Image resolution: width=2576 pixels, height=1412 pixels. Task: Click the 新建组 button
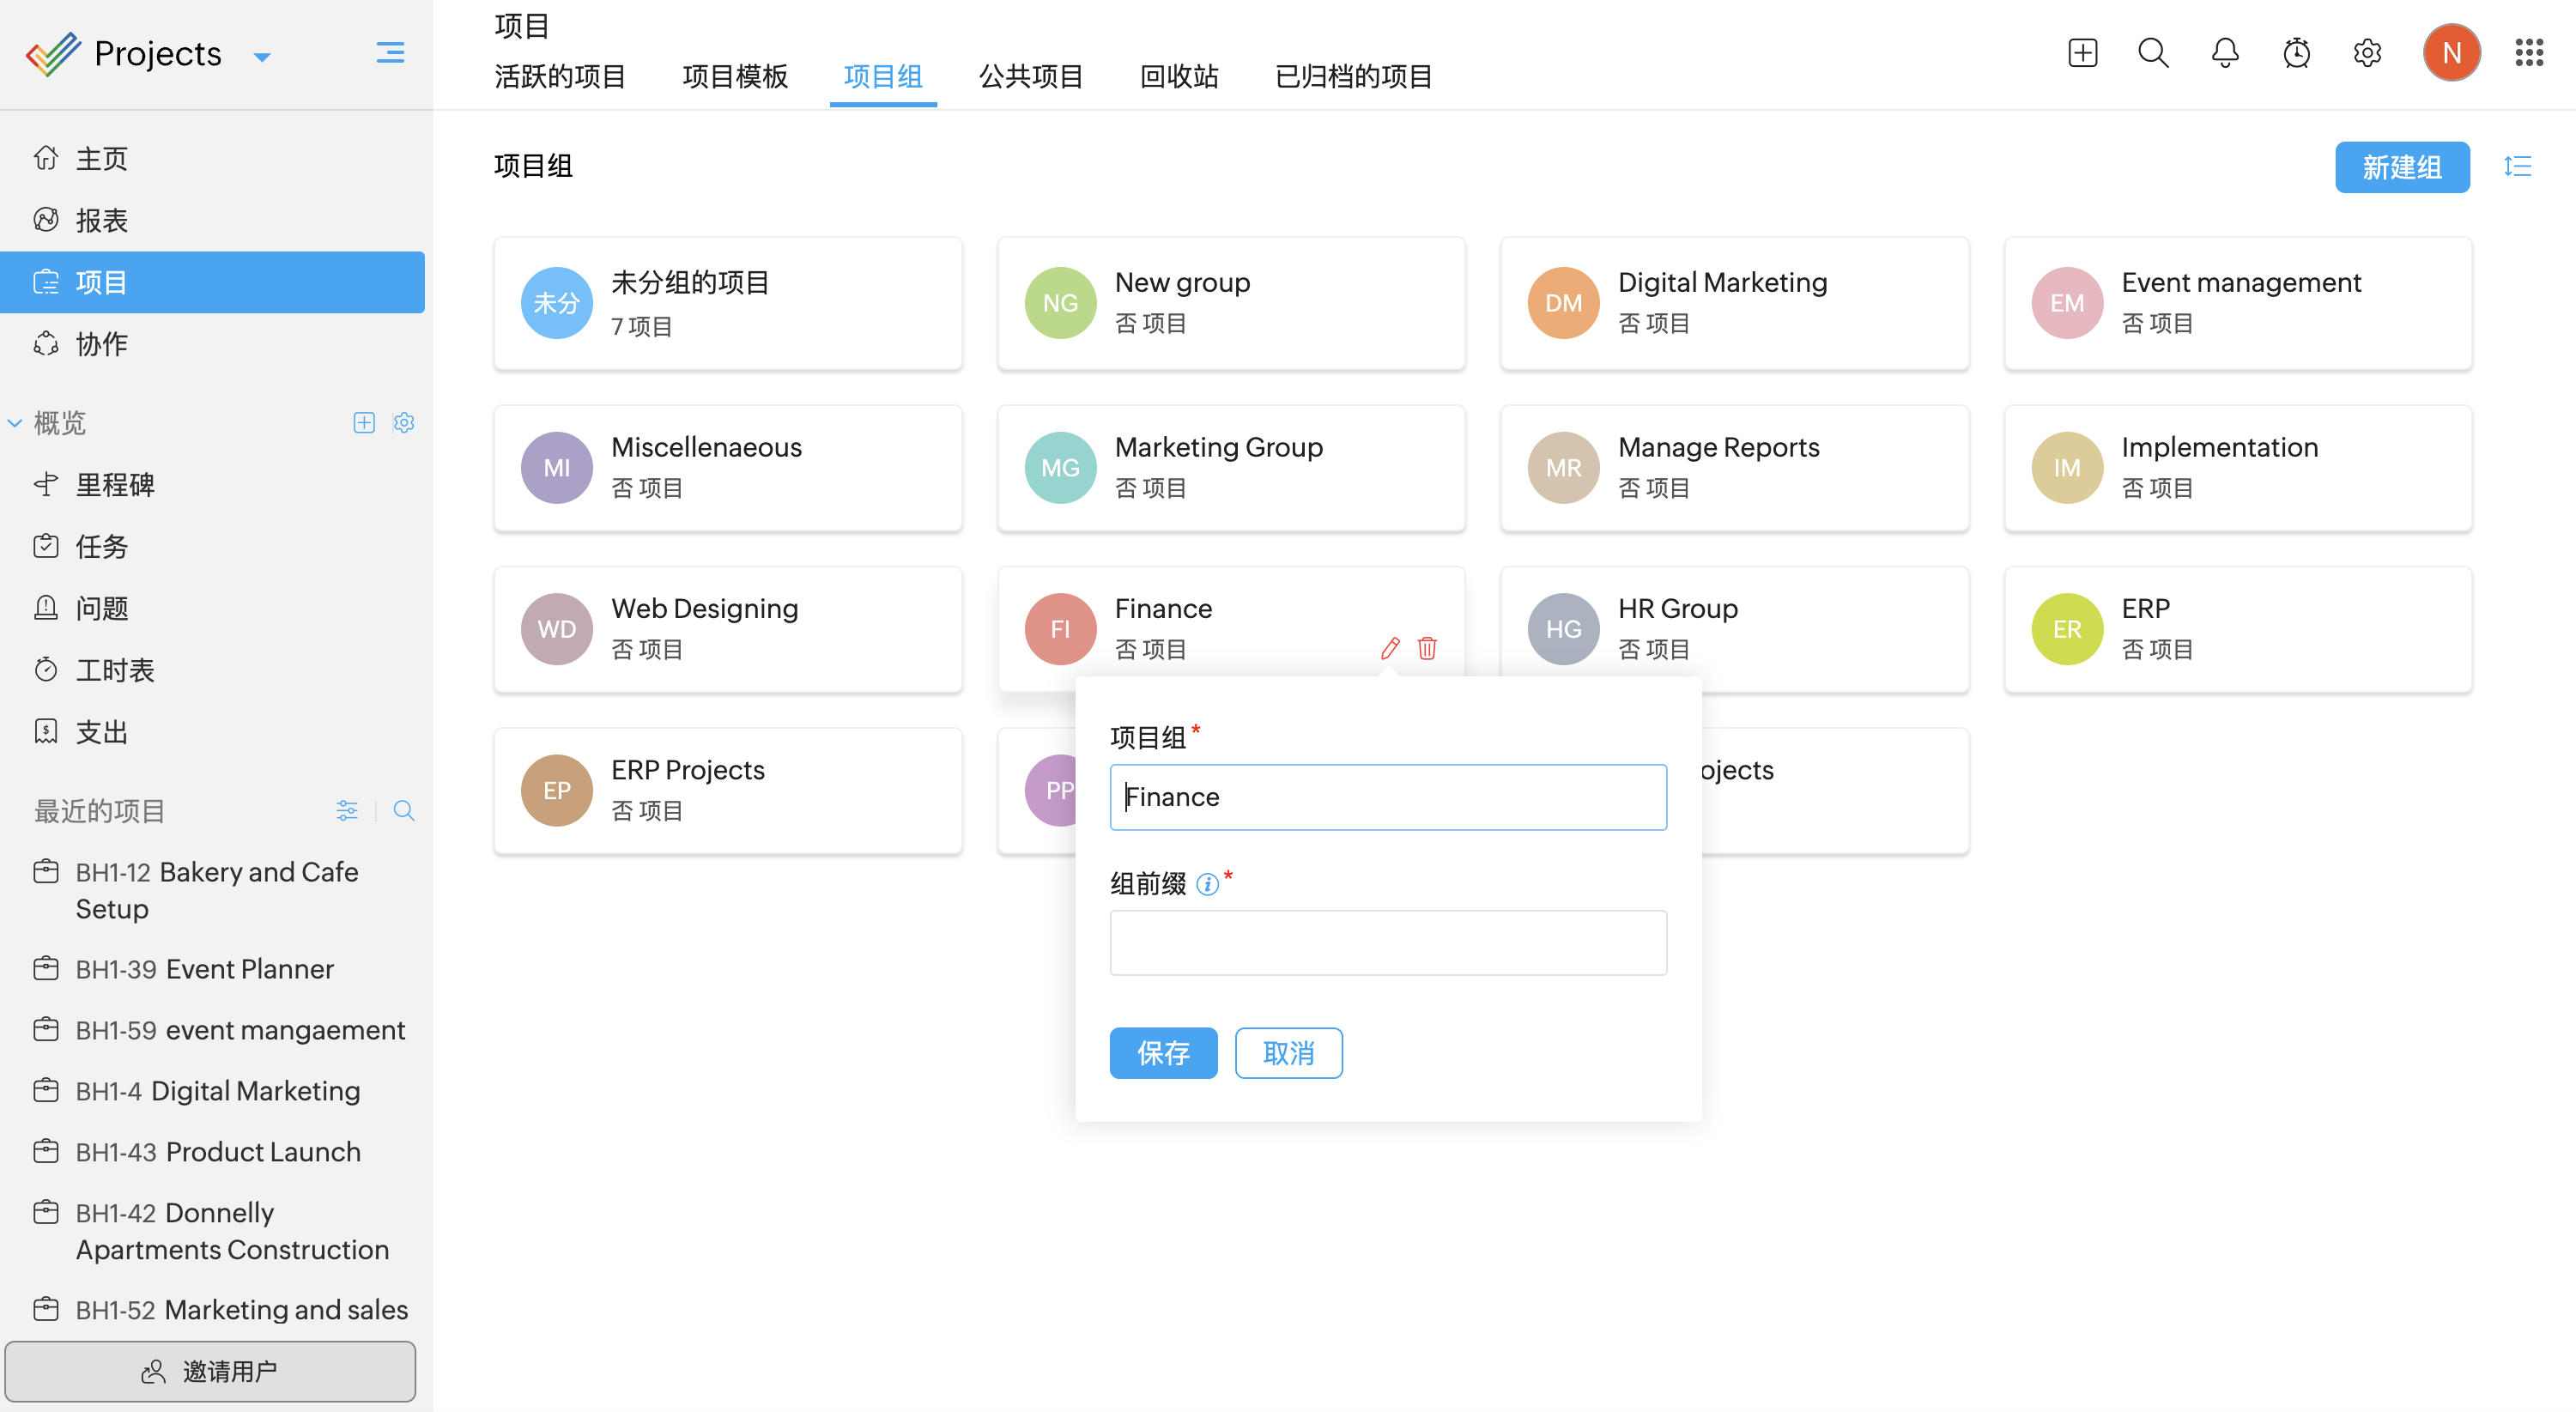point(2401,166)
